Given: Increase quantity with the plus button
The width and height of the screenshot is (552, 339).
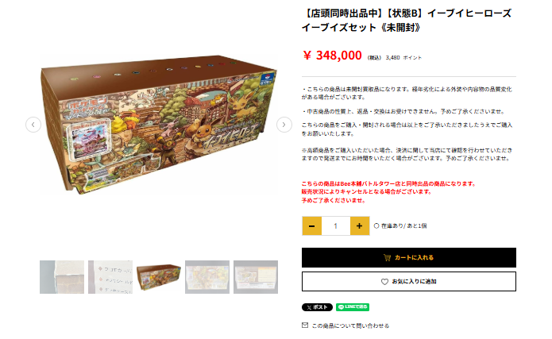Looking at the screenshot, I should click(360, 226).
